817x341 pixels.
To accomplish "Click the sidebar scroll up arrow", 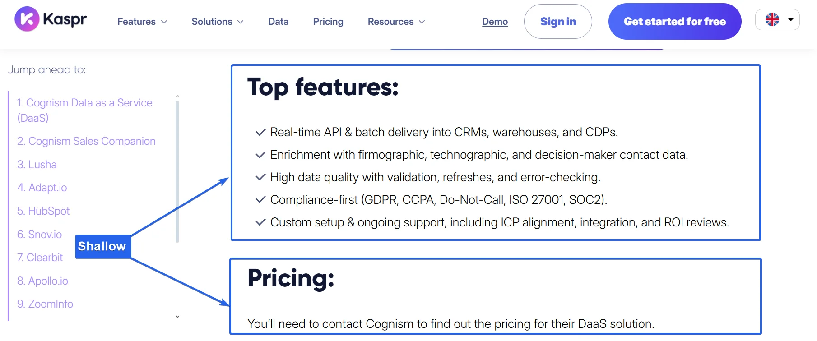I will pos(177,96).
